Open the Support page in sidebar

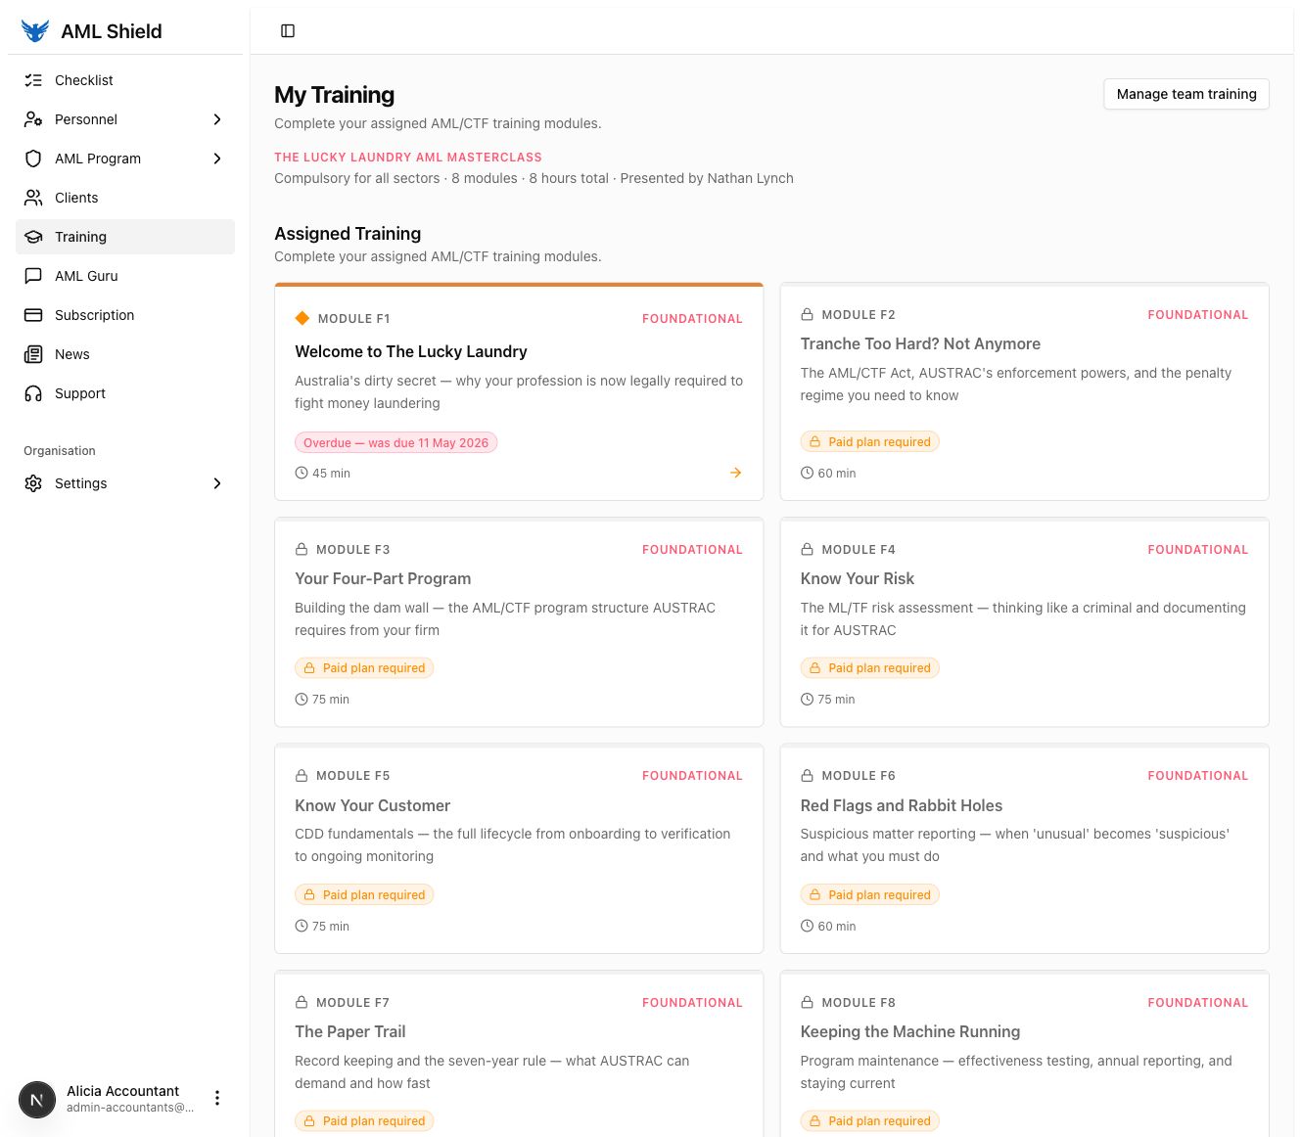click(x=125, y=393)
